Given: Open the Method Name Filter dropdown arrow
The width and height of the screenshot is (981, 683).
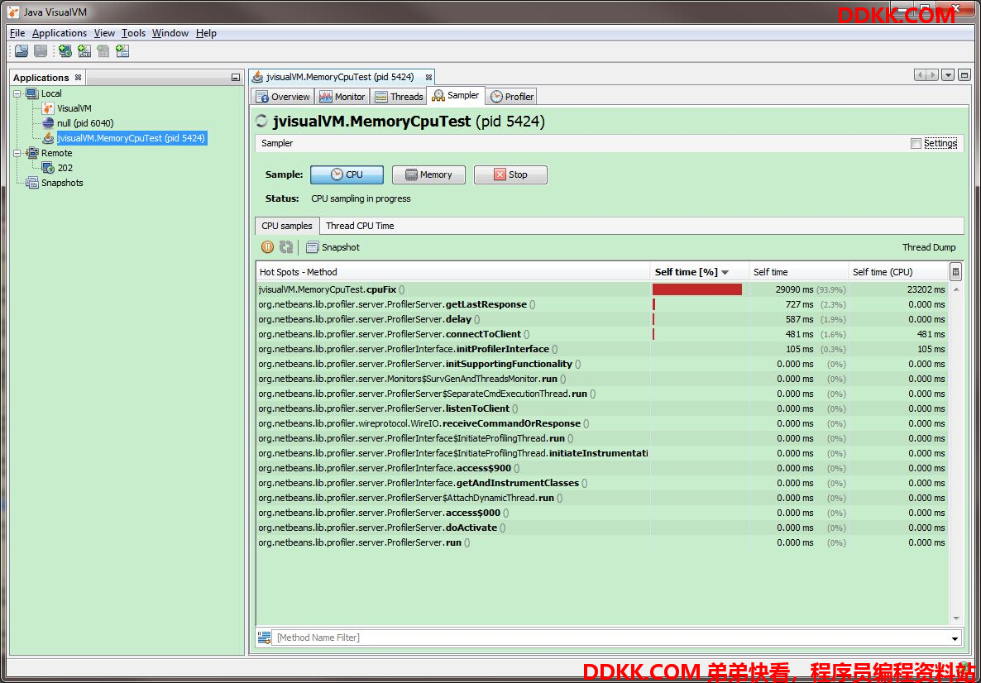Looking at the screenshot, I should click(x=955, y=638).
